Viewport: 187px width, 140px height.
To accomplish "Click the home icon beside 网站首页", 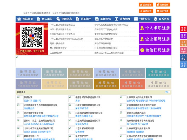I will [19, 19].
